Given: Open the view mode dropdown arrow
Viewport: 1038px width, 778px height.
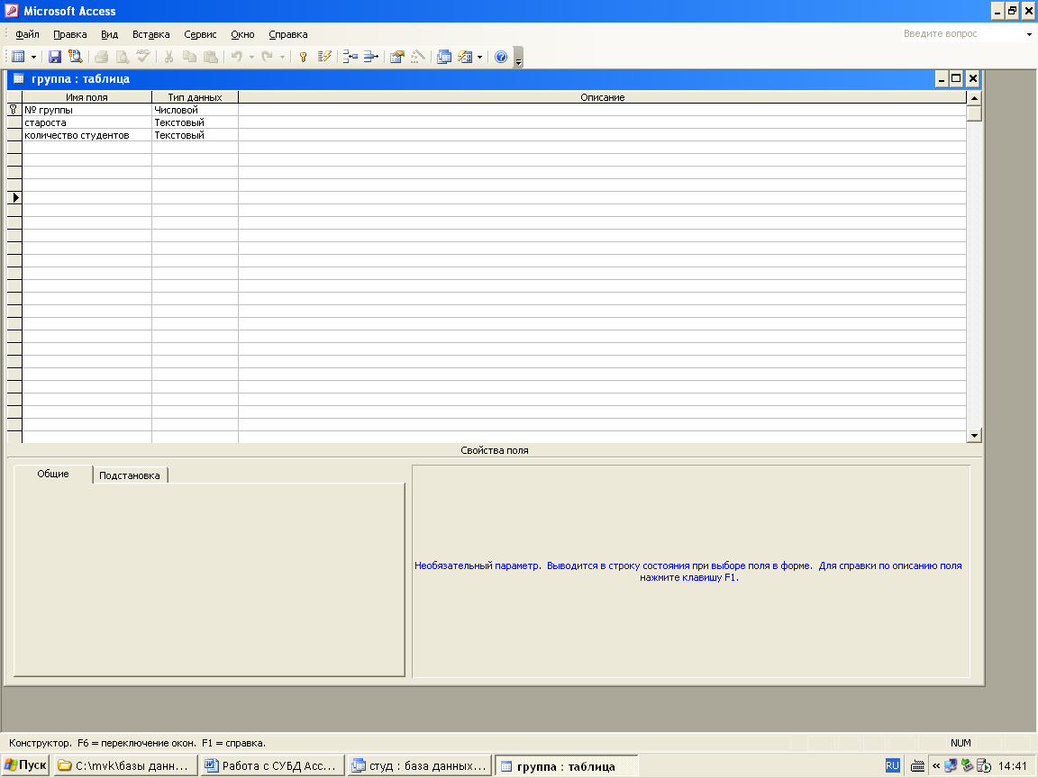Looking at the screenshot, I should click(x=33, y=57).
